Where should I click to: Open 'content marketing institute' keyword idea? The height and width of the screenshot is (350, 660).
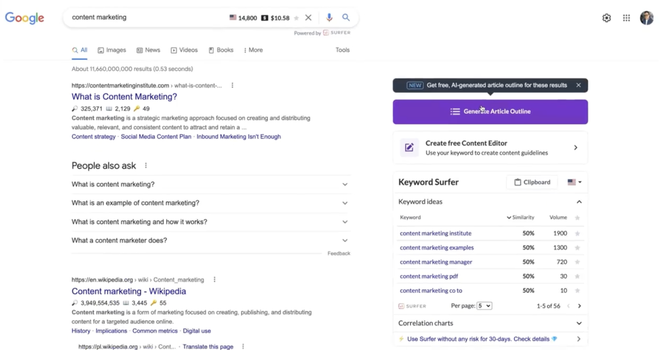tap(435, 233)
